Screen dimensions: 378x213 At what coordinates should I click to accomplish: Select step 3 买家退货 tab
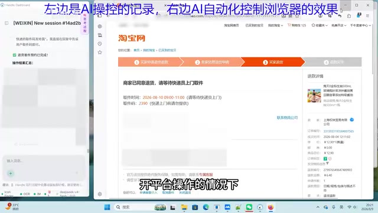(273, 62)
